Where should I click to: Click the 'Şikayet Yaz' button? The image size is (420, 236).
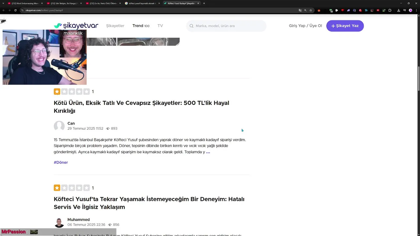click(345, 26)
